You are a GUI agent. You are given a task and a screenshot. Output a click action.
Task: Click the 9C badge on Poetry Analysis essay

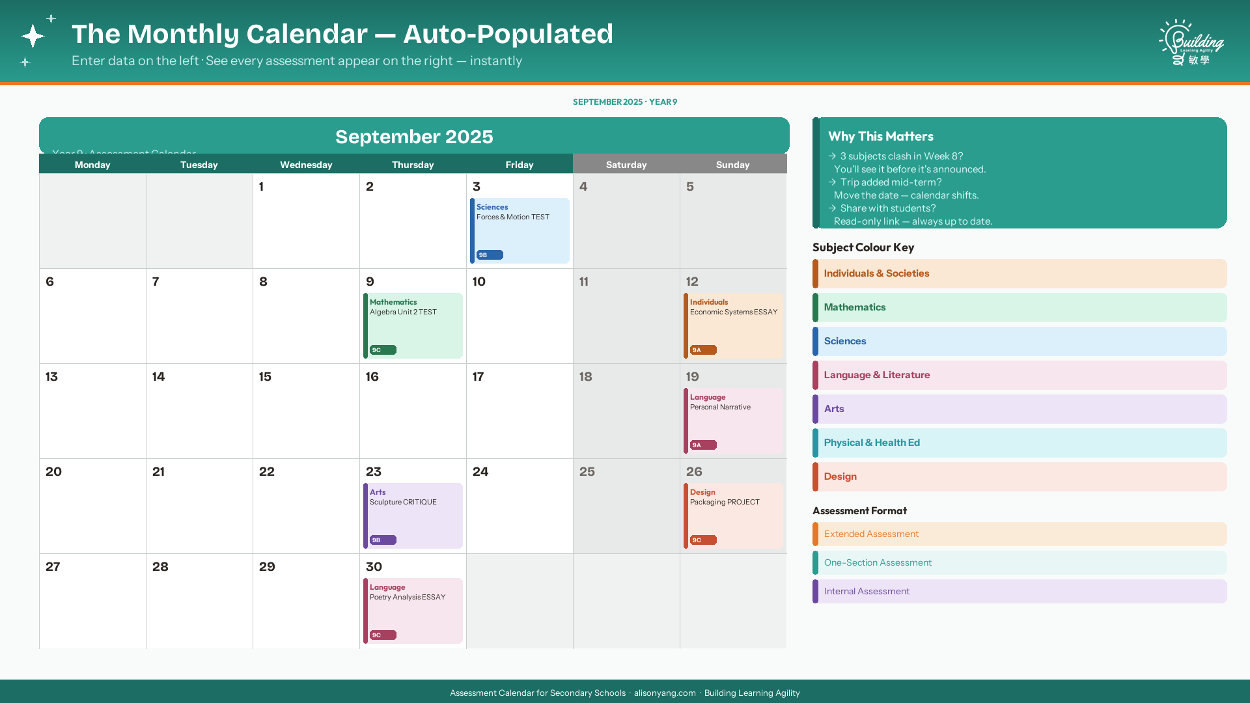(383, 635)
